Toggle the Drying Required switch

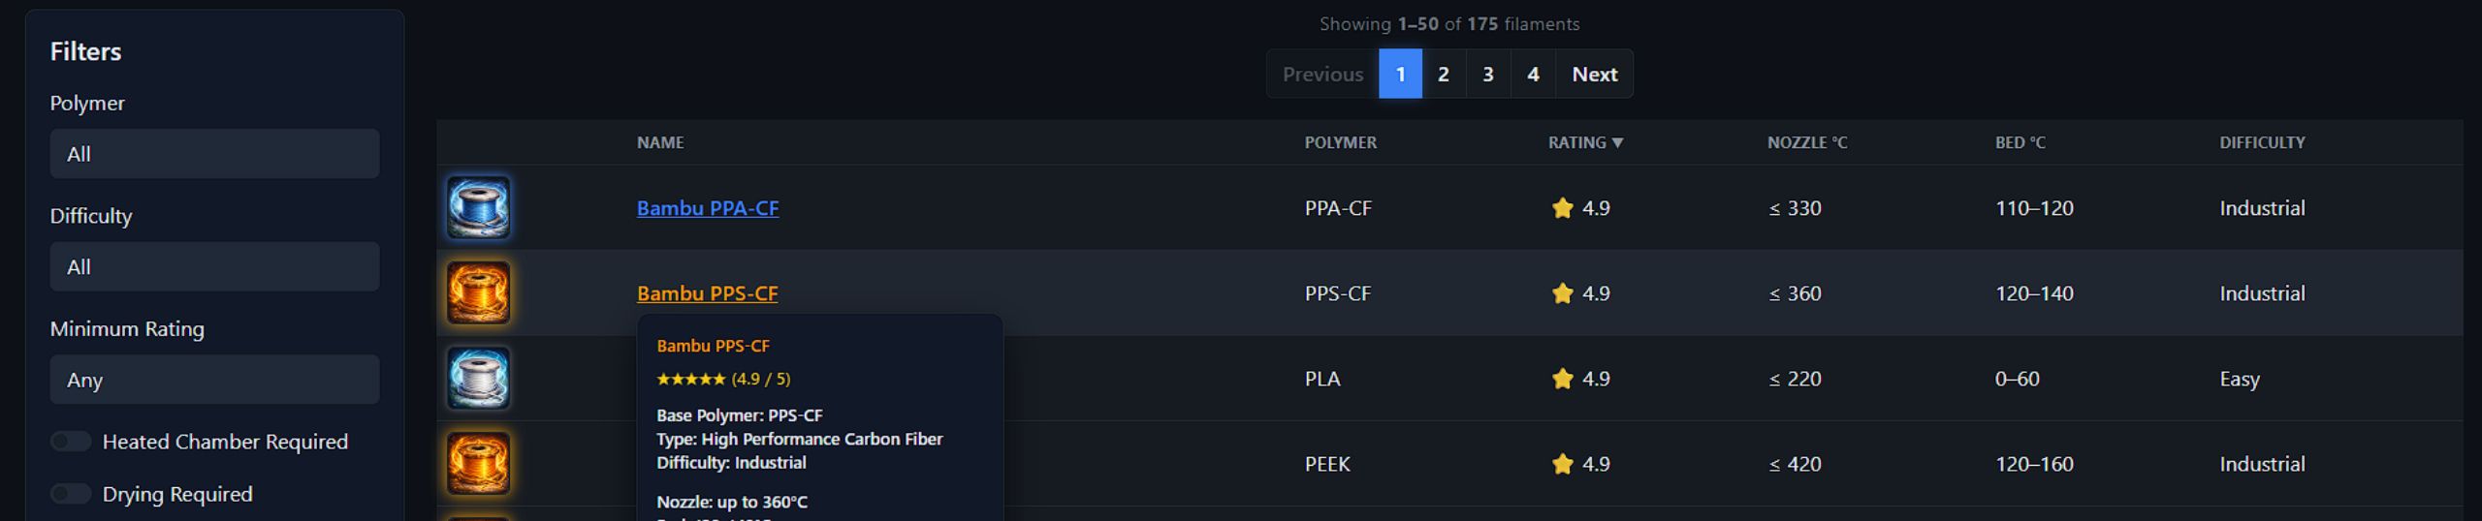pyautogui.click(x=71, y=494)
